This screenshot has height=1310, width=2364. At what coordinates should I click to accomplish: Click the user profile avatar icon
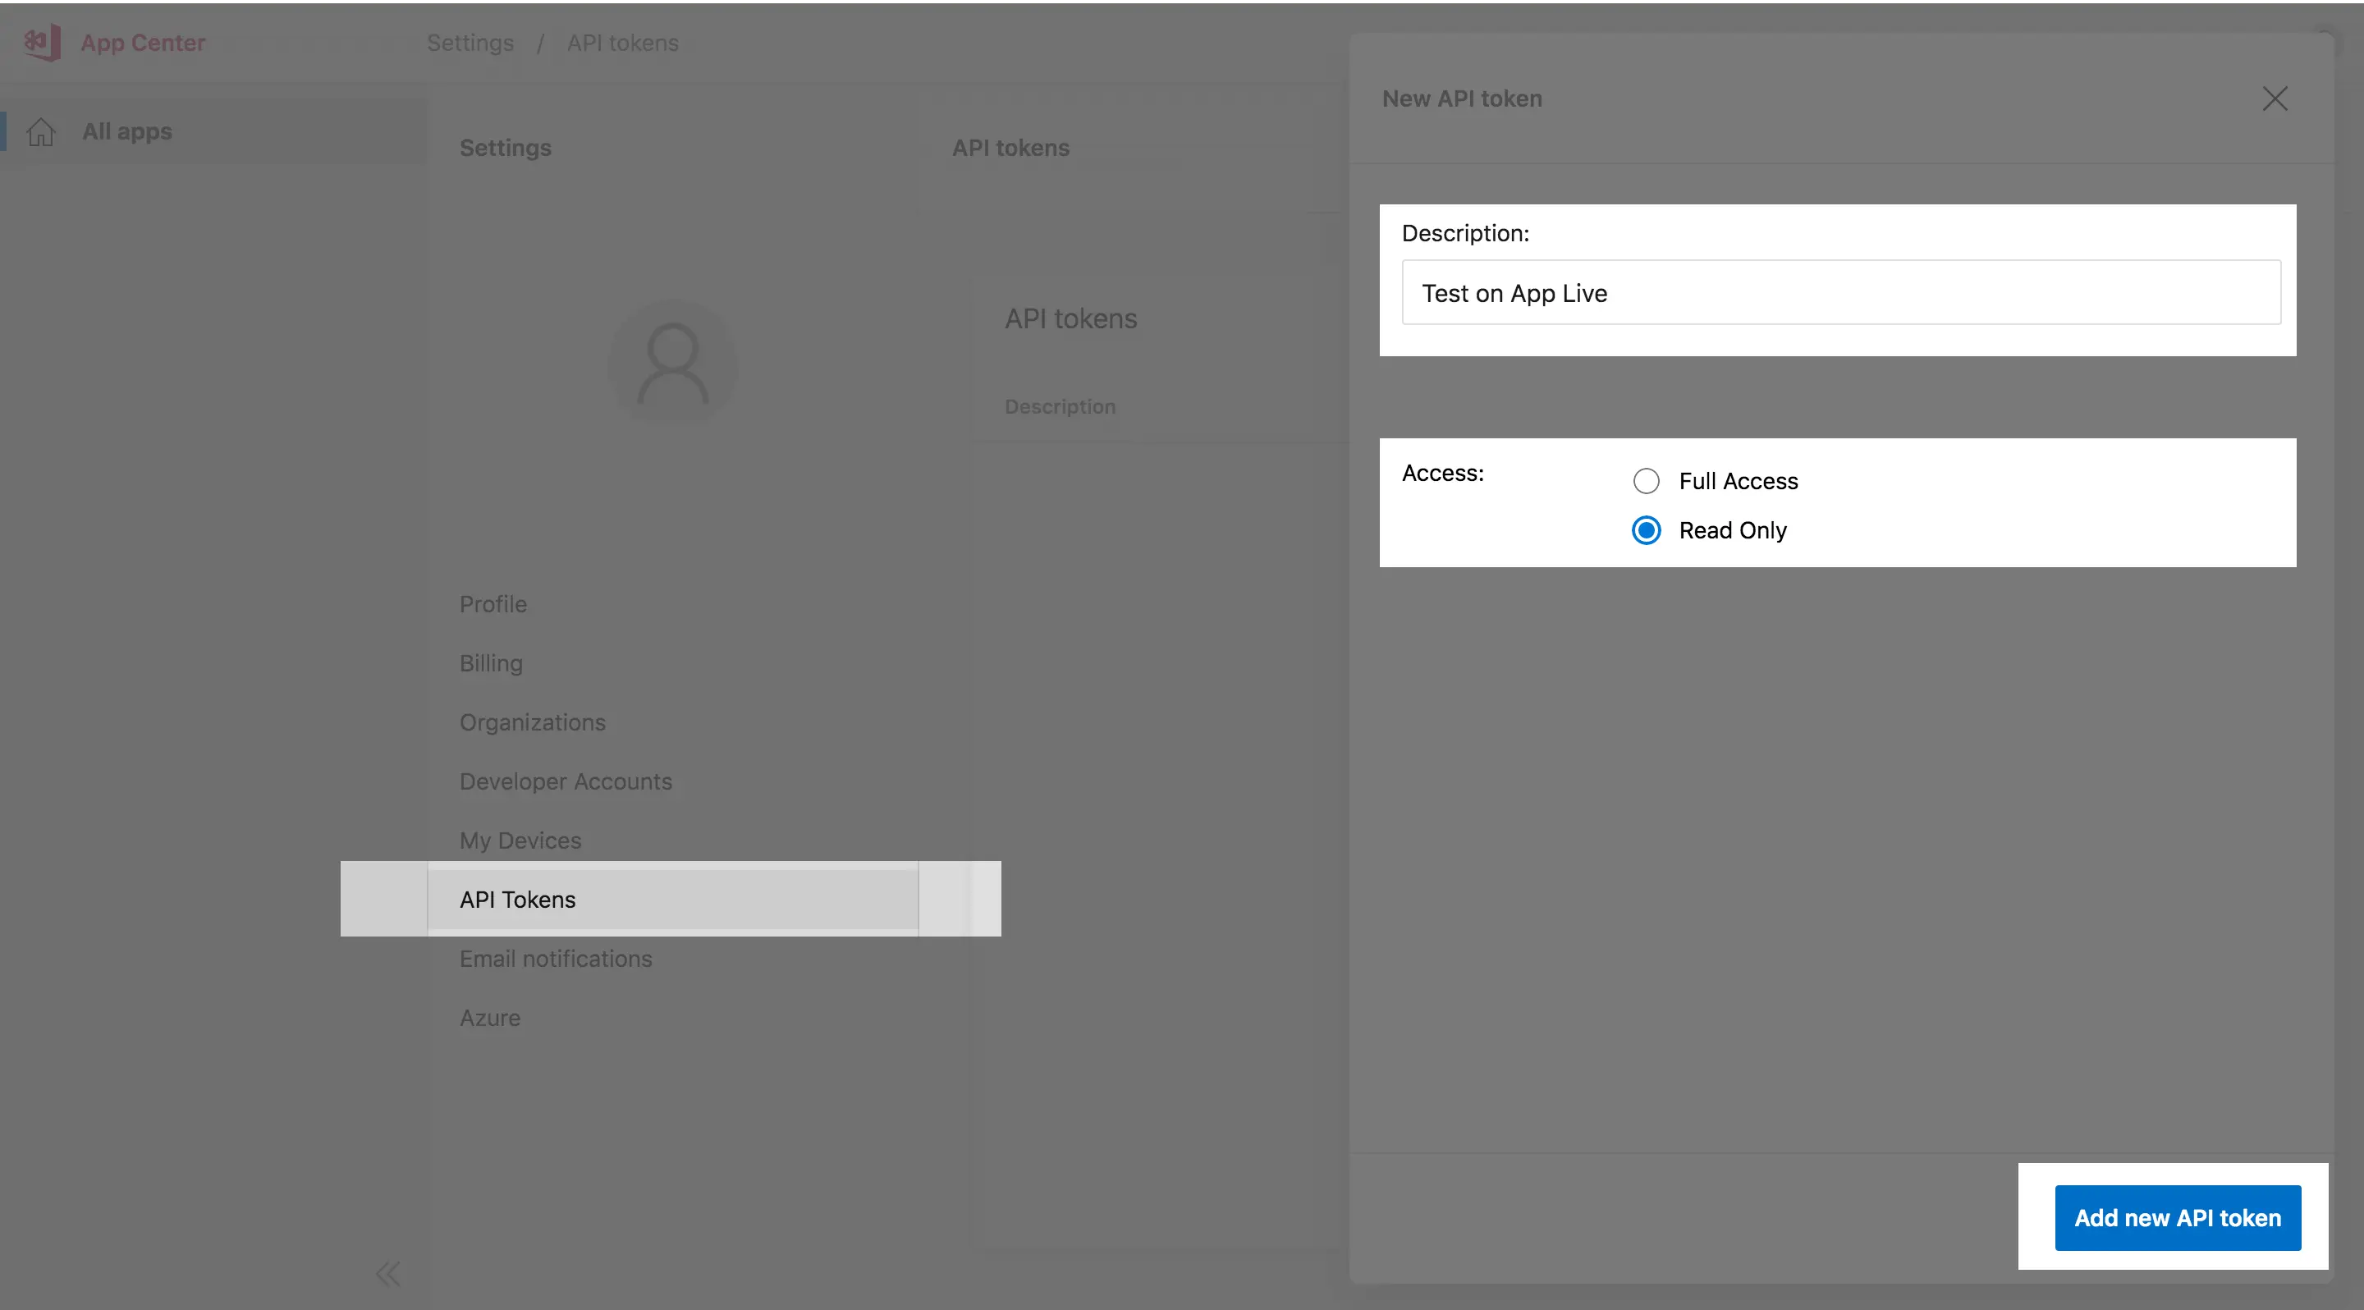pyautogui.click(x=673, y=364)
